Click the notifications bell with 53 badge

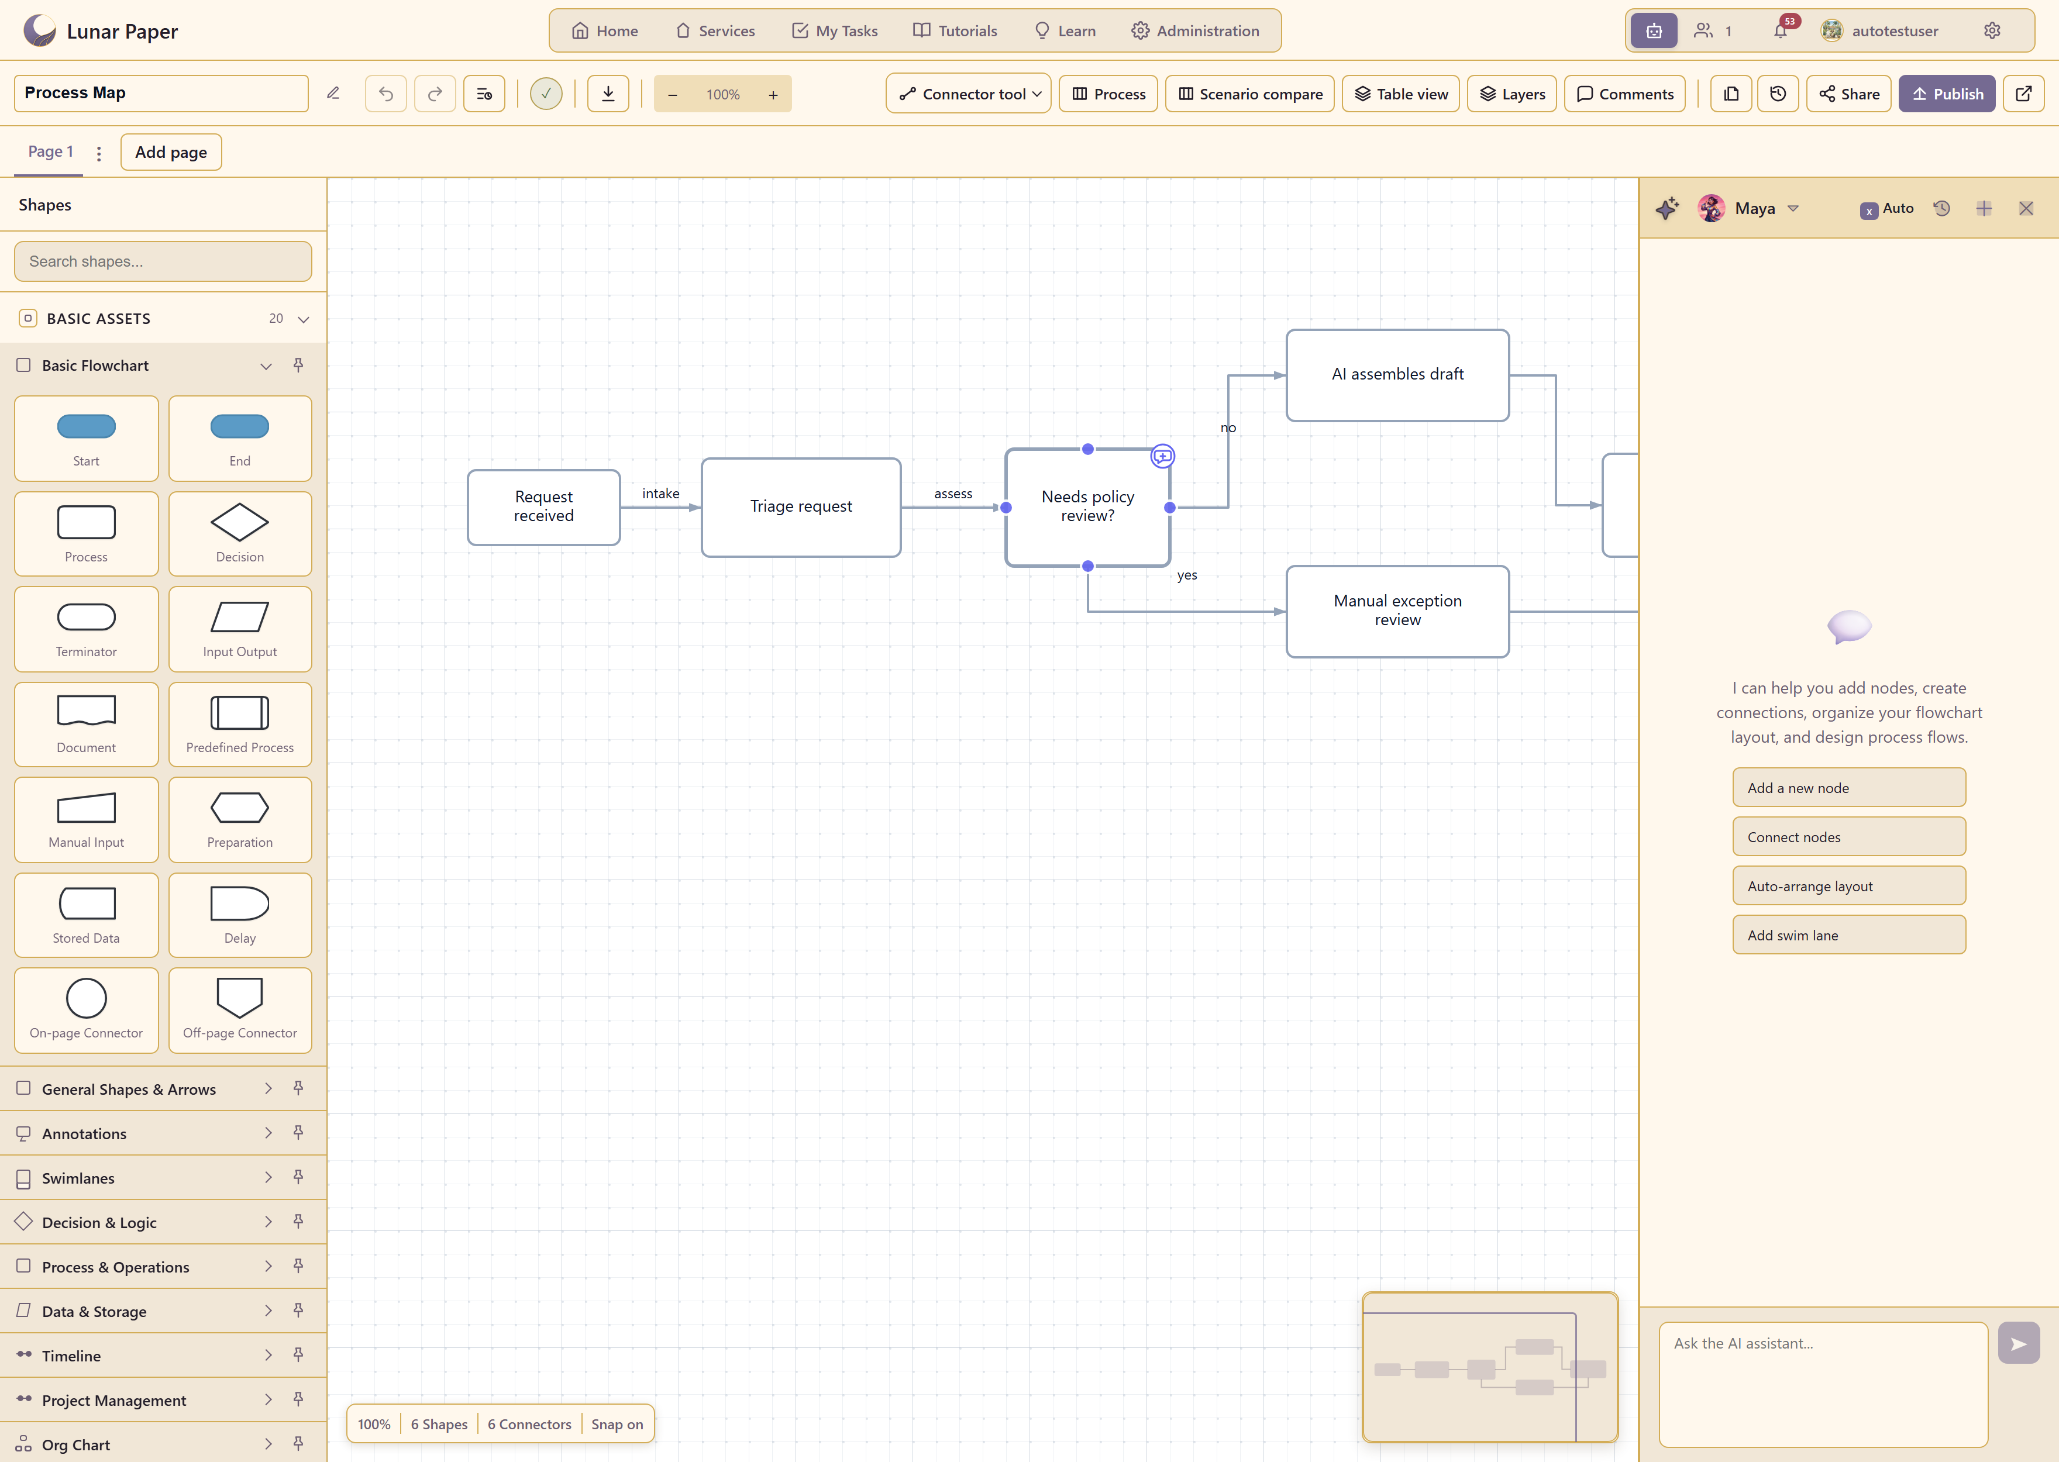(1782, 30)
